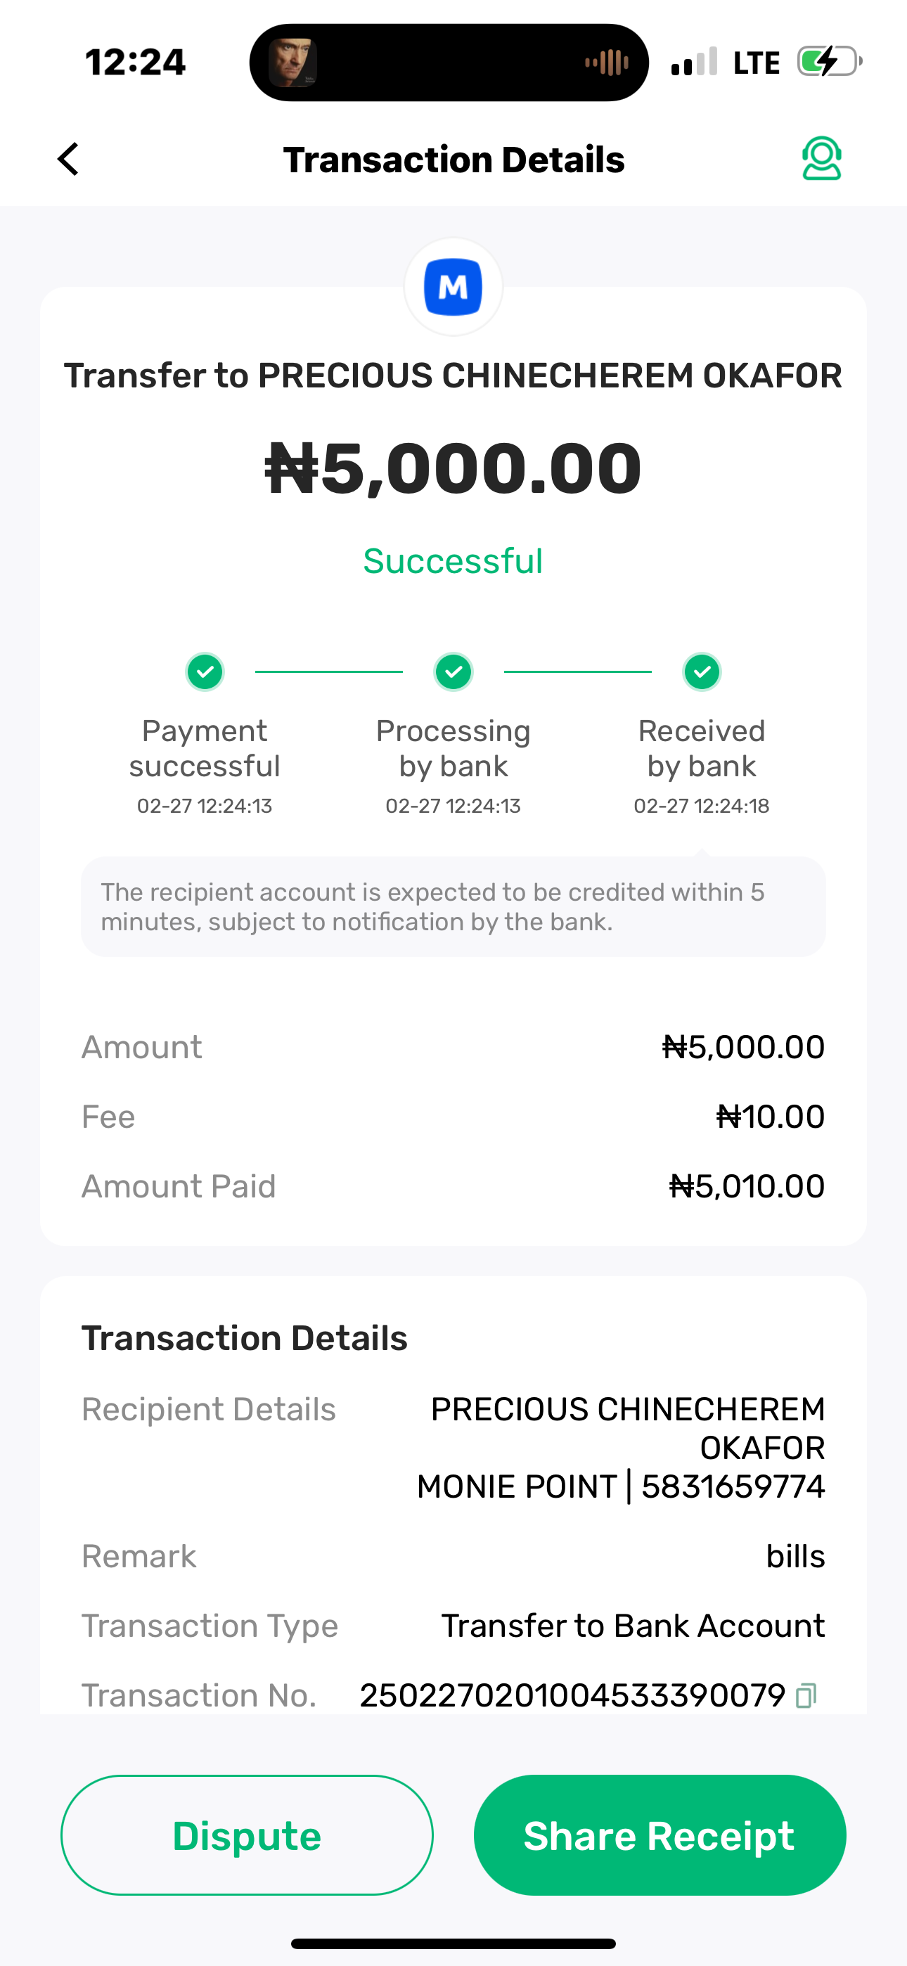907x1966 pixels.
Task: Tap the ₦5,000.00 large amount heading
Action: 453,468
